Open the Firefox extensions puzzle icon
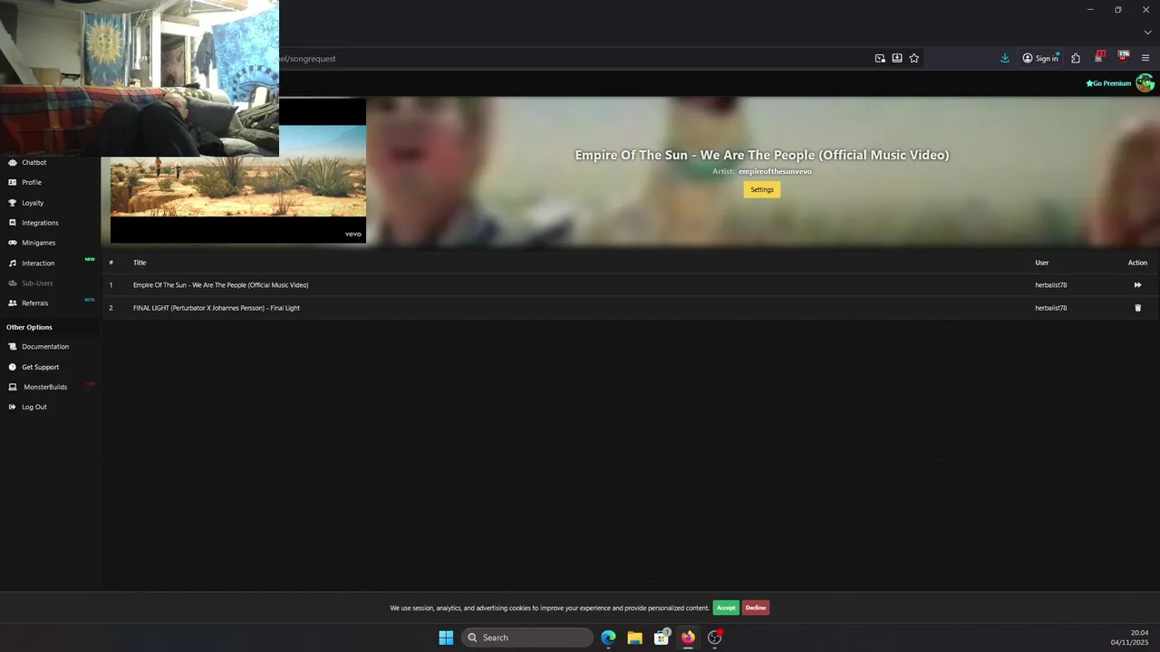 click(x=1076, y=58)
